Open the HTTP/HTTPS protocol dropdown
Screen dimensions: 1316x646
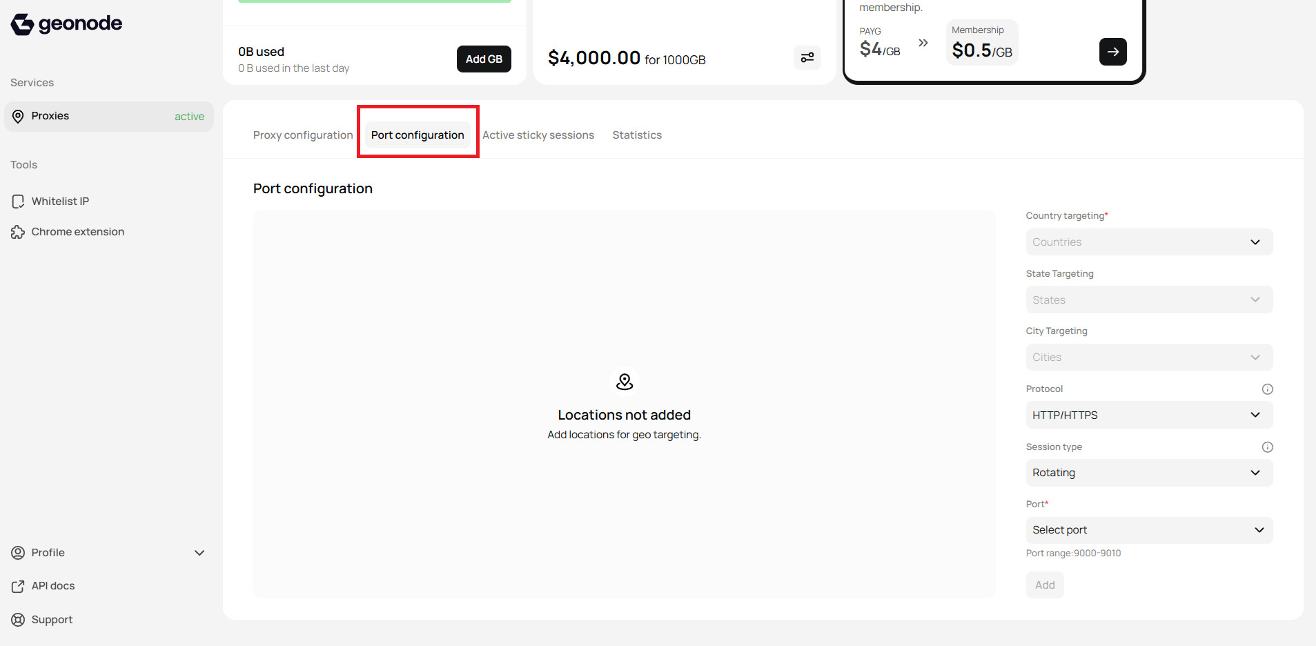pyautogui.click(x=1149, y=415)
